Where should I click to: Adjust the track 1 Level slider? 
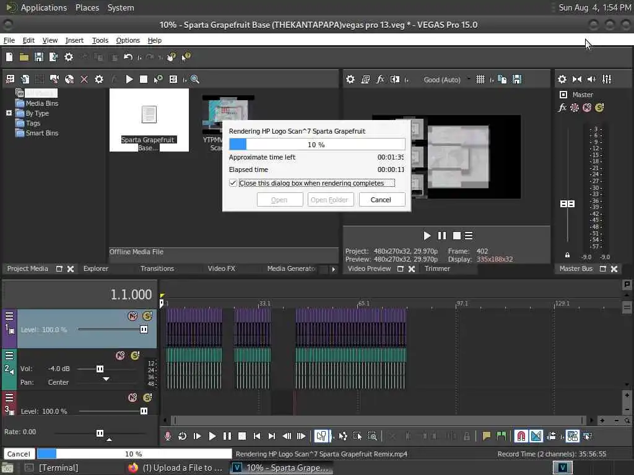(144, 330)
